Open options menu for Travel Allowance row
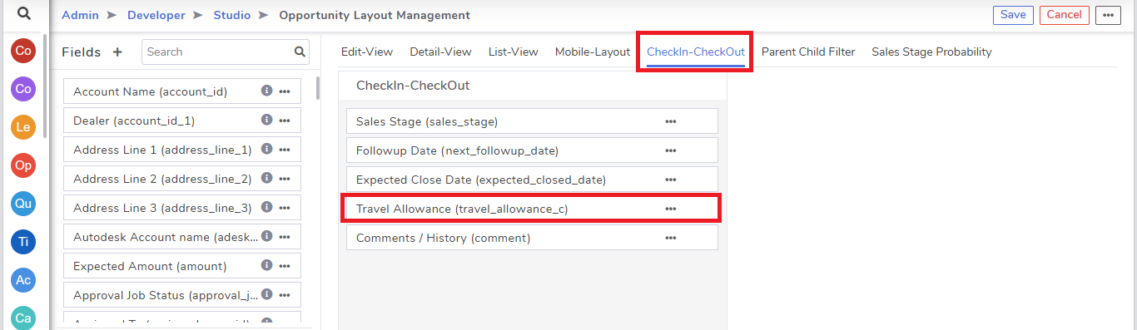The width and height of the screenshot is (1137, 330). click(671, 209)
